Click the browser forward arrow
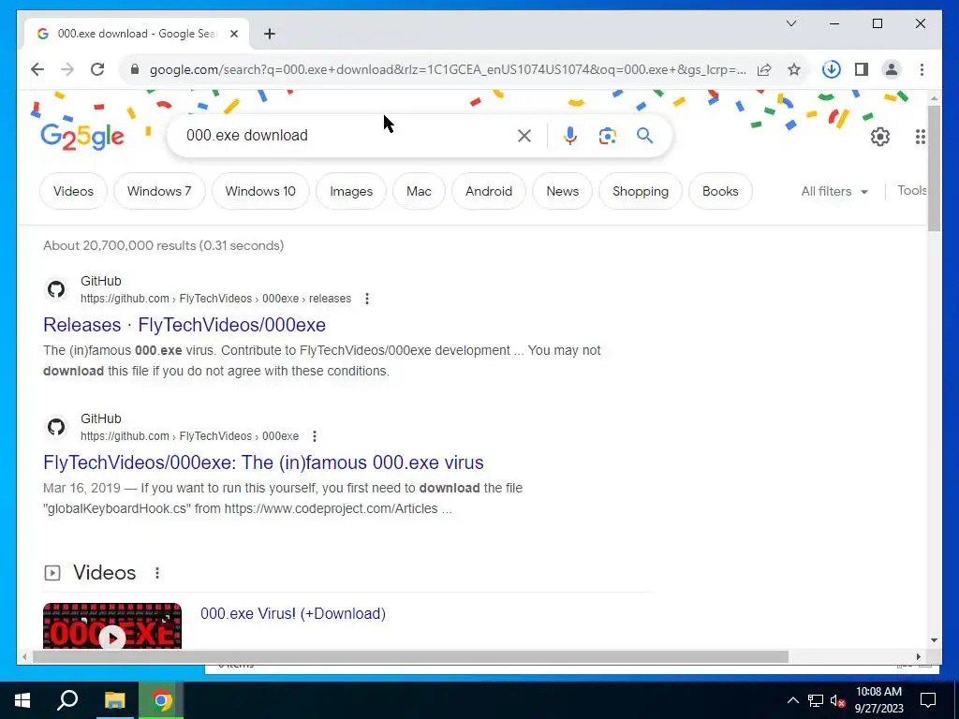959x719 pixels. click(x=67, y=69)
